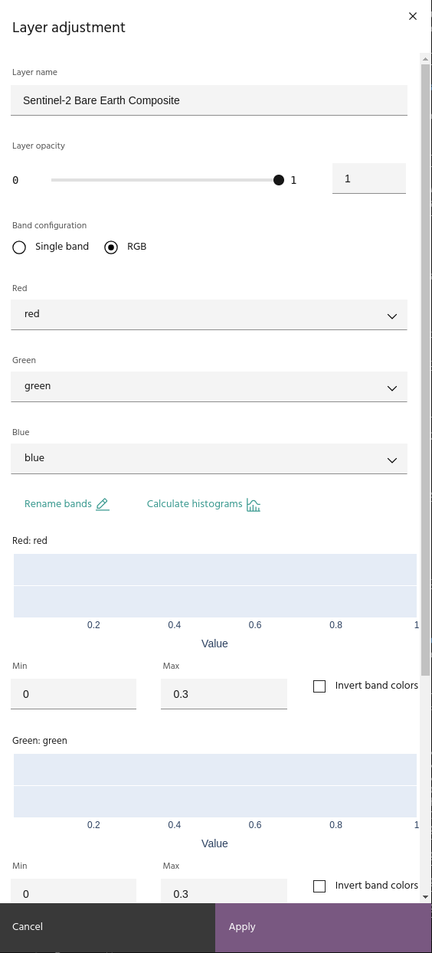432x953 pixels.
Task: Enable Invert band colors for red band
Action: click(x=319, y=686)
